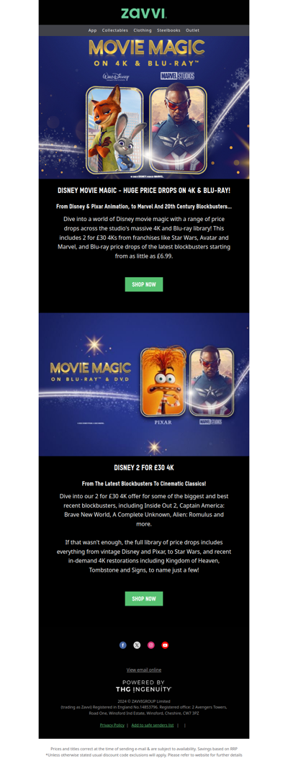Viewport: 288px width, 769px height.
Task: Open the X (Twitter) social icon
Action: coord(137,645)
